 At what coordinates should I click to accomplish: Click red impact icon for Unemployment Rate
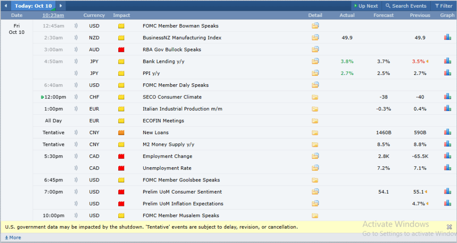point(121,168)
